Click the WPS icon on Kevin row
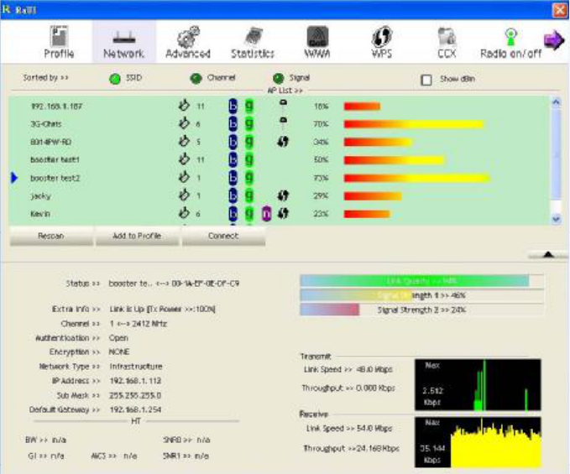Viewport: 570px width, 474px height. [283, 214]
